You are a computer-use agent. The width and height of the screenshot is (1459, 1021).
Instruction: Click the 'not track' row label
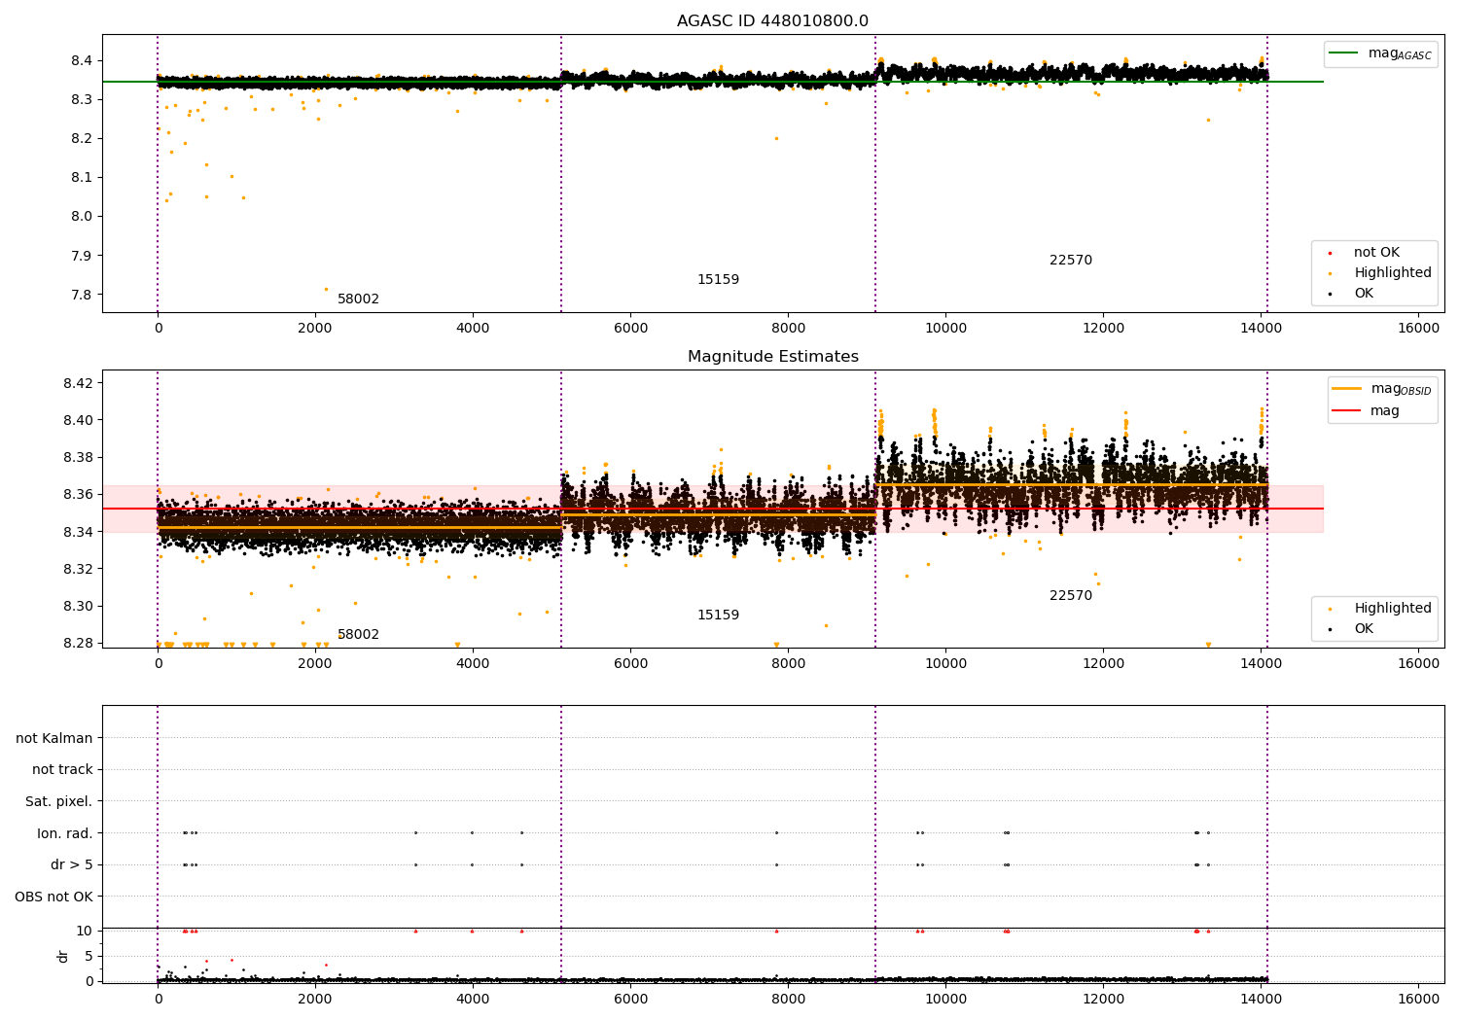[x=62, y=769]
